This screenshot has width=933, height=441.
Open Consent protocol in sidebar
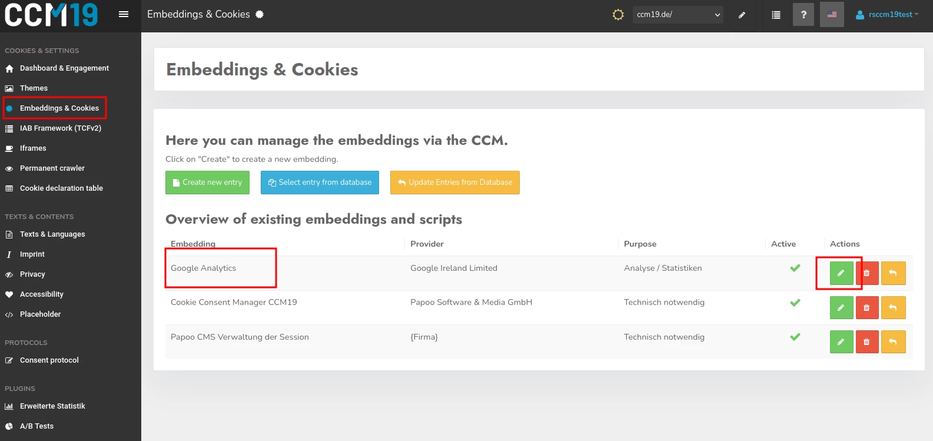[x=49, y=360]
